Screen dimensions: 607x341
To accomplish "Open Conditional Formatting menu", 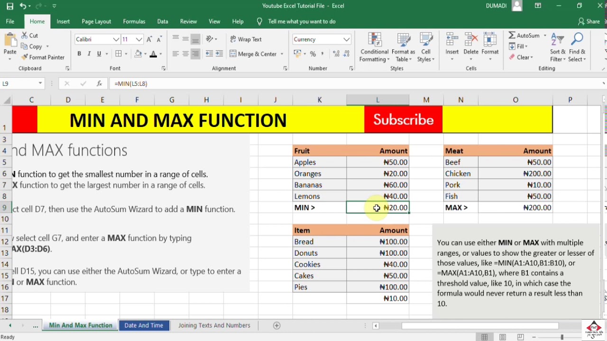I will (374, 46).
